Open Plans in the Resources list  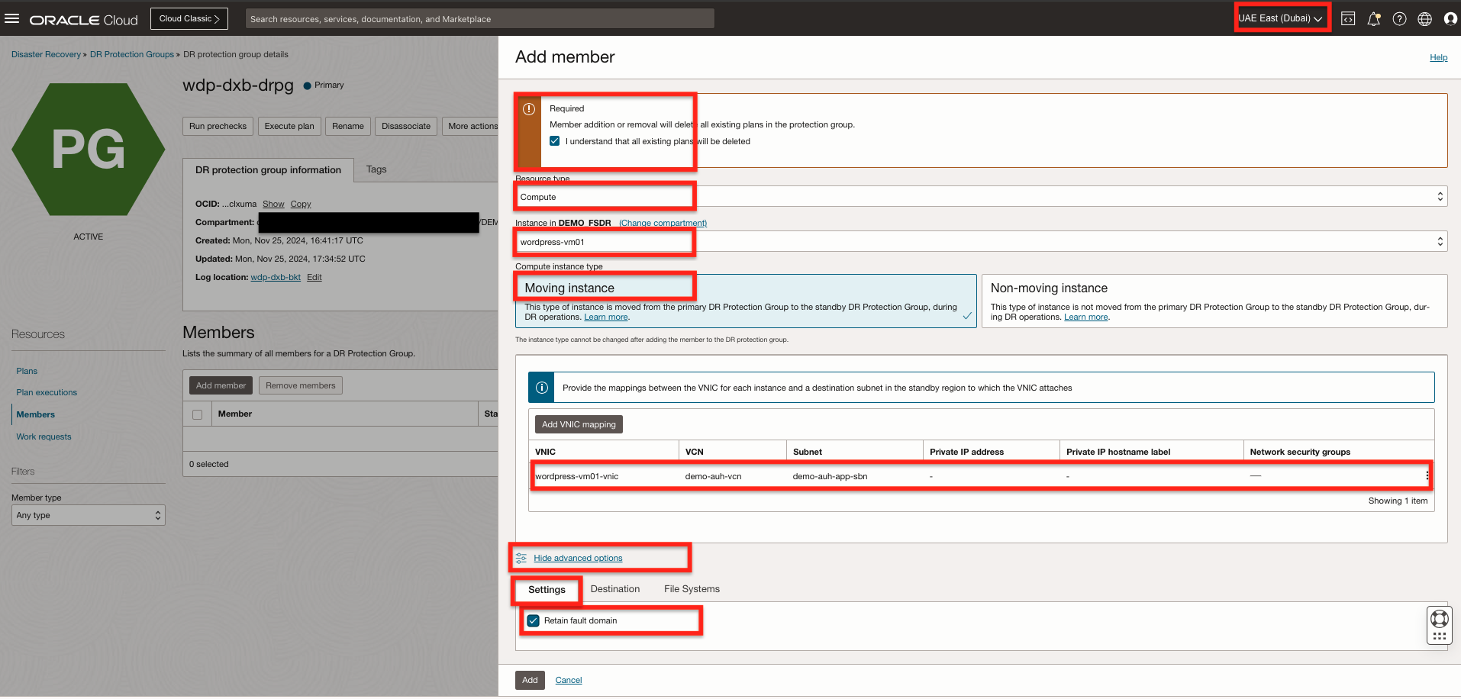pos(27,371)
